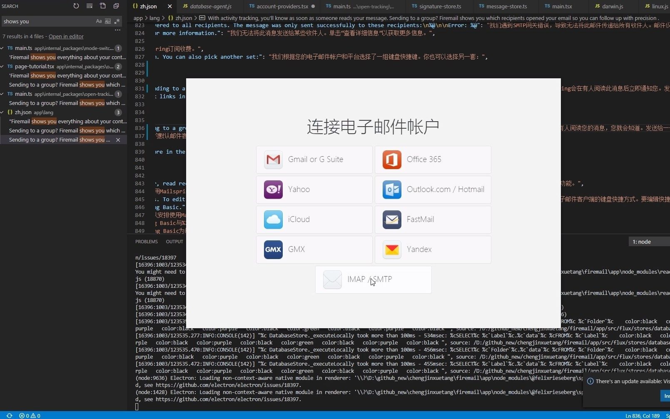Collapse all search results
Image resolution: width=670 pixels, height=419 pixels.
(x=116, y=6)
